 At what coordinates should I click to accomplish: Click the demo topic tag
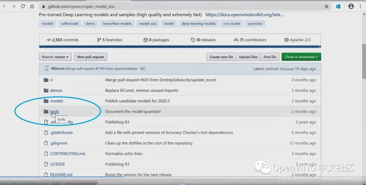(90, 24)
